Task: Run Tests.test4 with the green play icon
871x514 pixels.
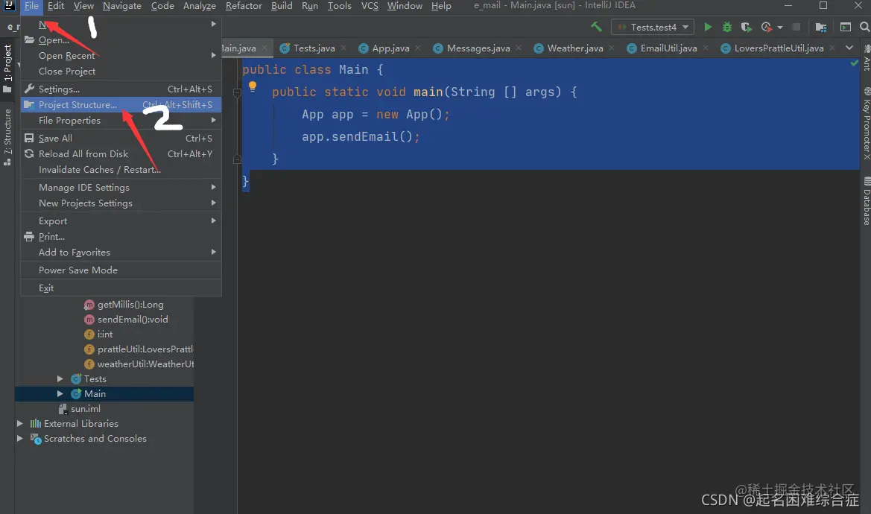Action: [708, 27]
